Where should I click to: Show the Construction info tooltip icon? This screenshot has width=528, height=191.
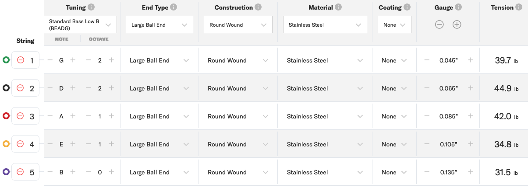tap(258, 7)
